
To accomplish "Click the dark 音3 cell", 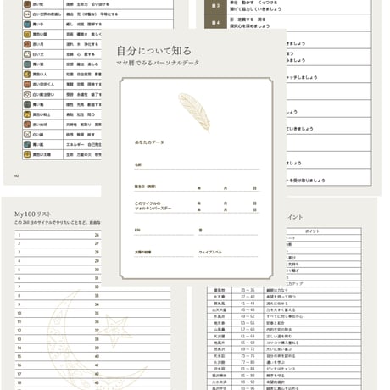I will [x=215, y=6].
